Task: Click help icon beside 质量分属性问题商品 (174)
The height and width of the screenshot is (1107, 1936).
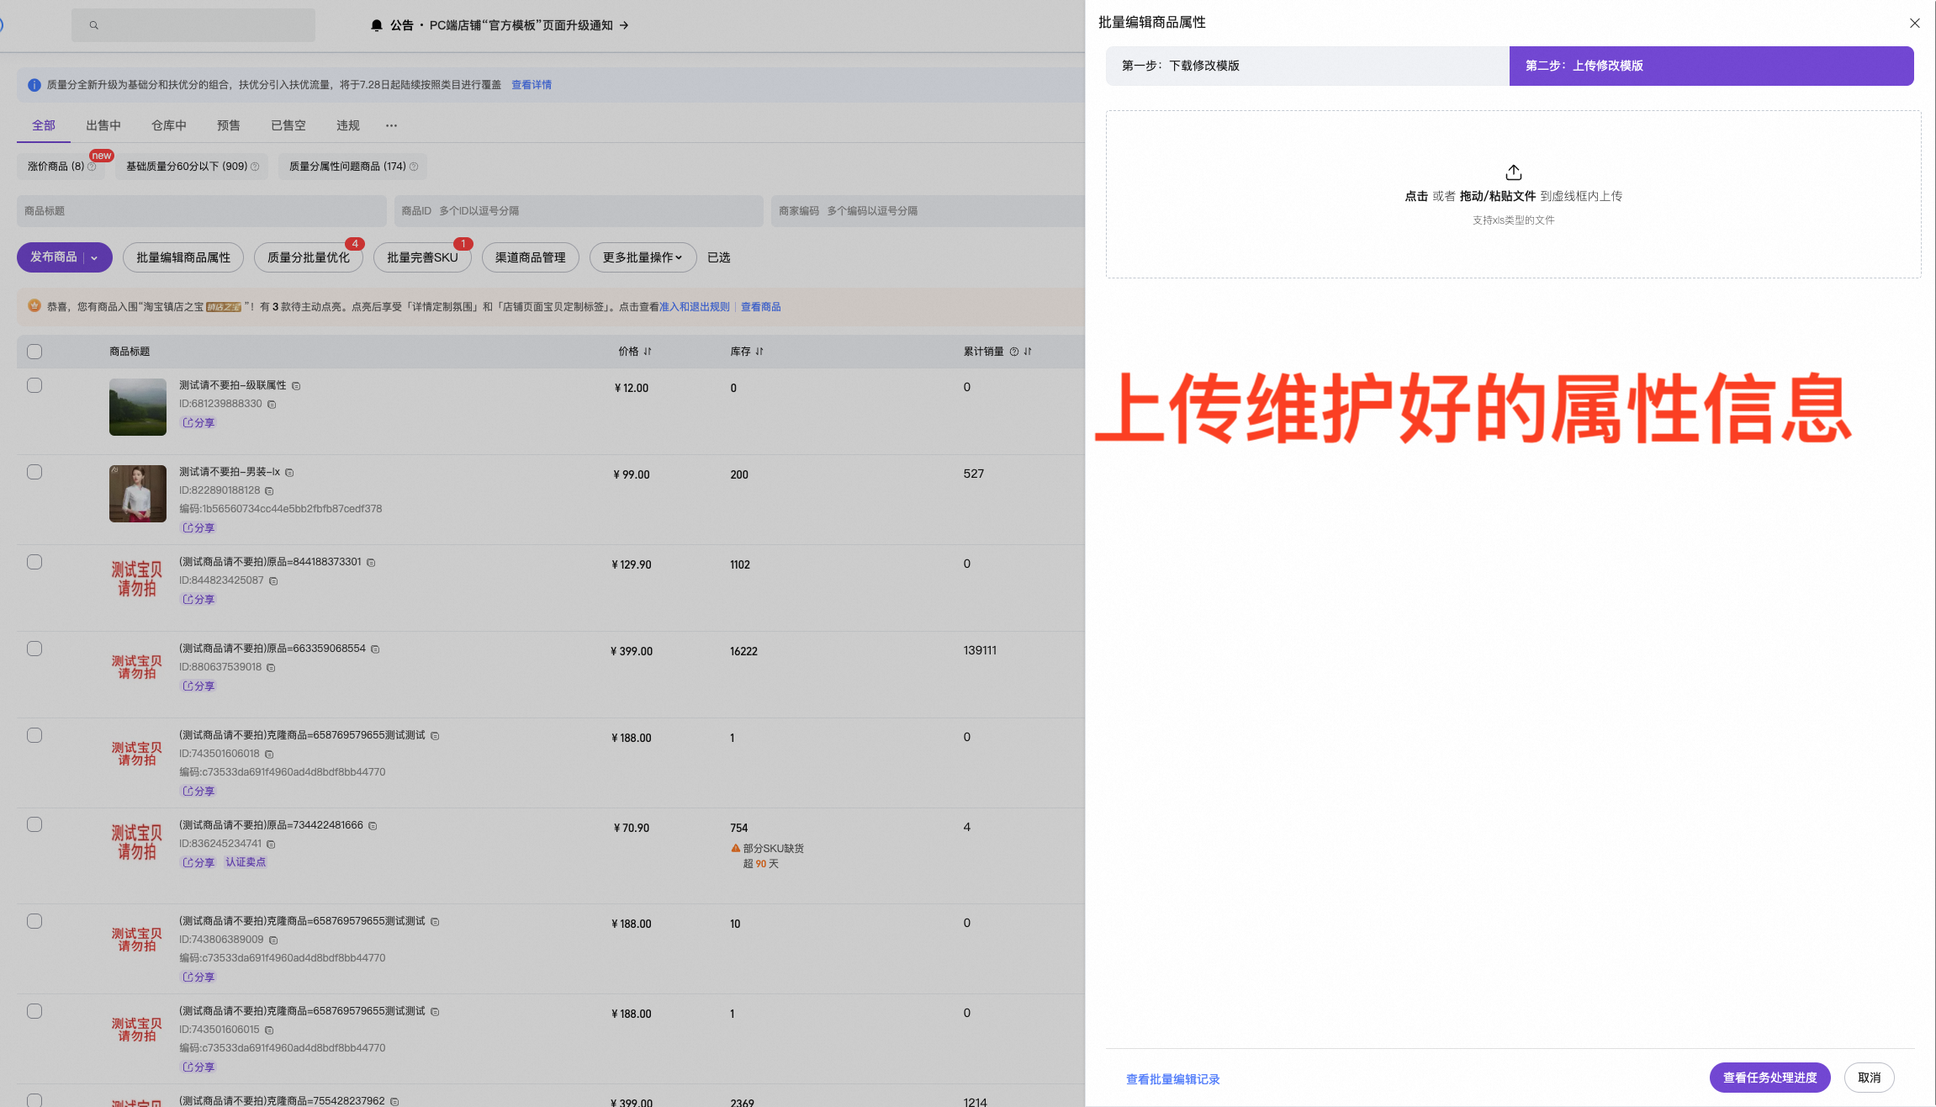Action: (x=414, y=167)
